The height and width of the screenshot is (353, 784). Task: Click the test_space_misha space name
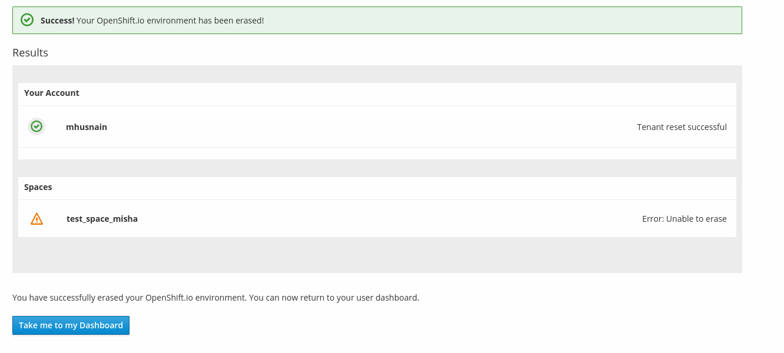[x=102, y=218]
